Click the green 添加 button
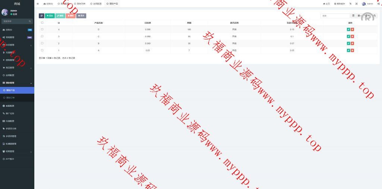 (x=50, y=16)
